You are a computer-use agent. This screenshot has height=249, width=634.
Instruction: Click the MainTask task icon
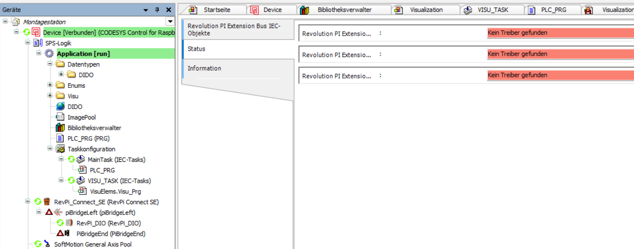81,159
